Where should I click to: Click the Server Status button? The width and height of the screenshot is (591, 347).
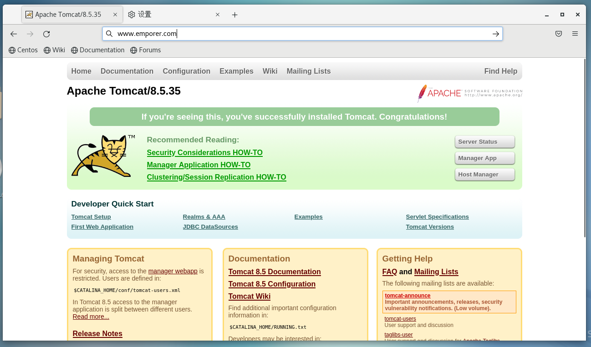click(x=485, y=142)
